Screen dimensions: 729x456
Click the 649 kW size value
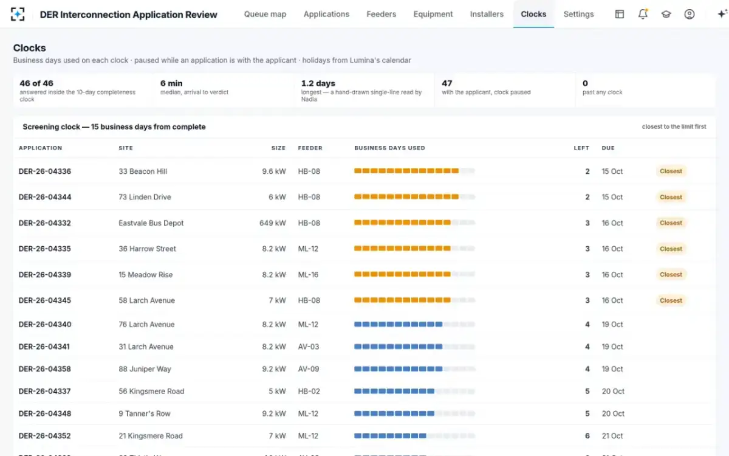point(273,223)
